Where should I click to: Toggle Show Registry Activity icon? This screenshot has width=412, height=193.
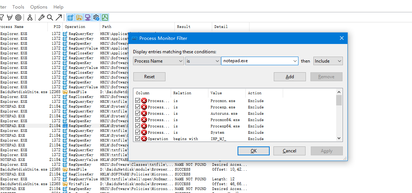pyautogui.click(x=70, y=18)
